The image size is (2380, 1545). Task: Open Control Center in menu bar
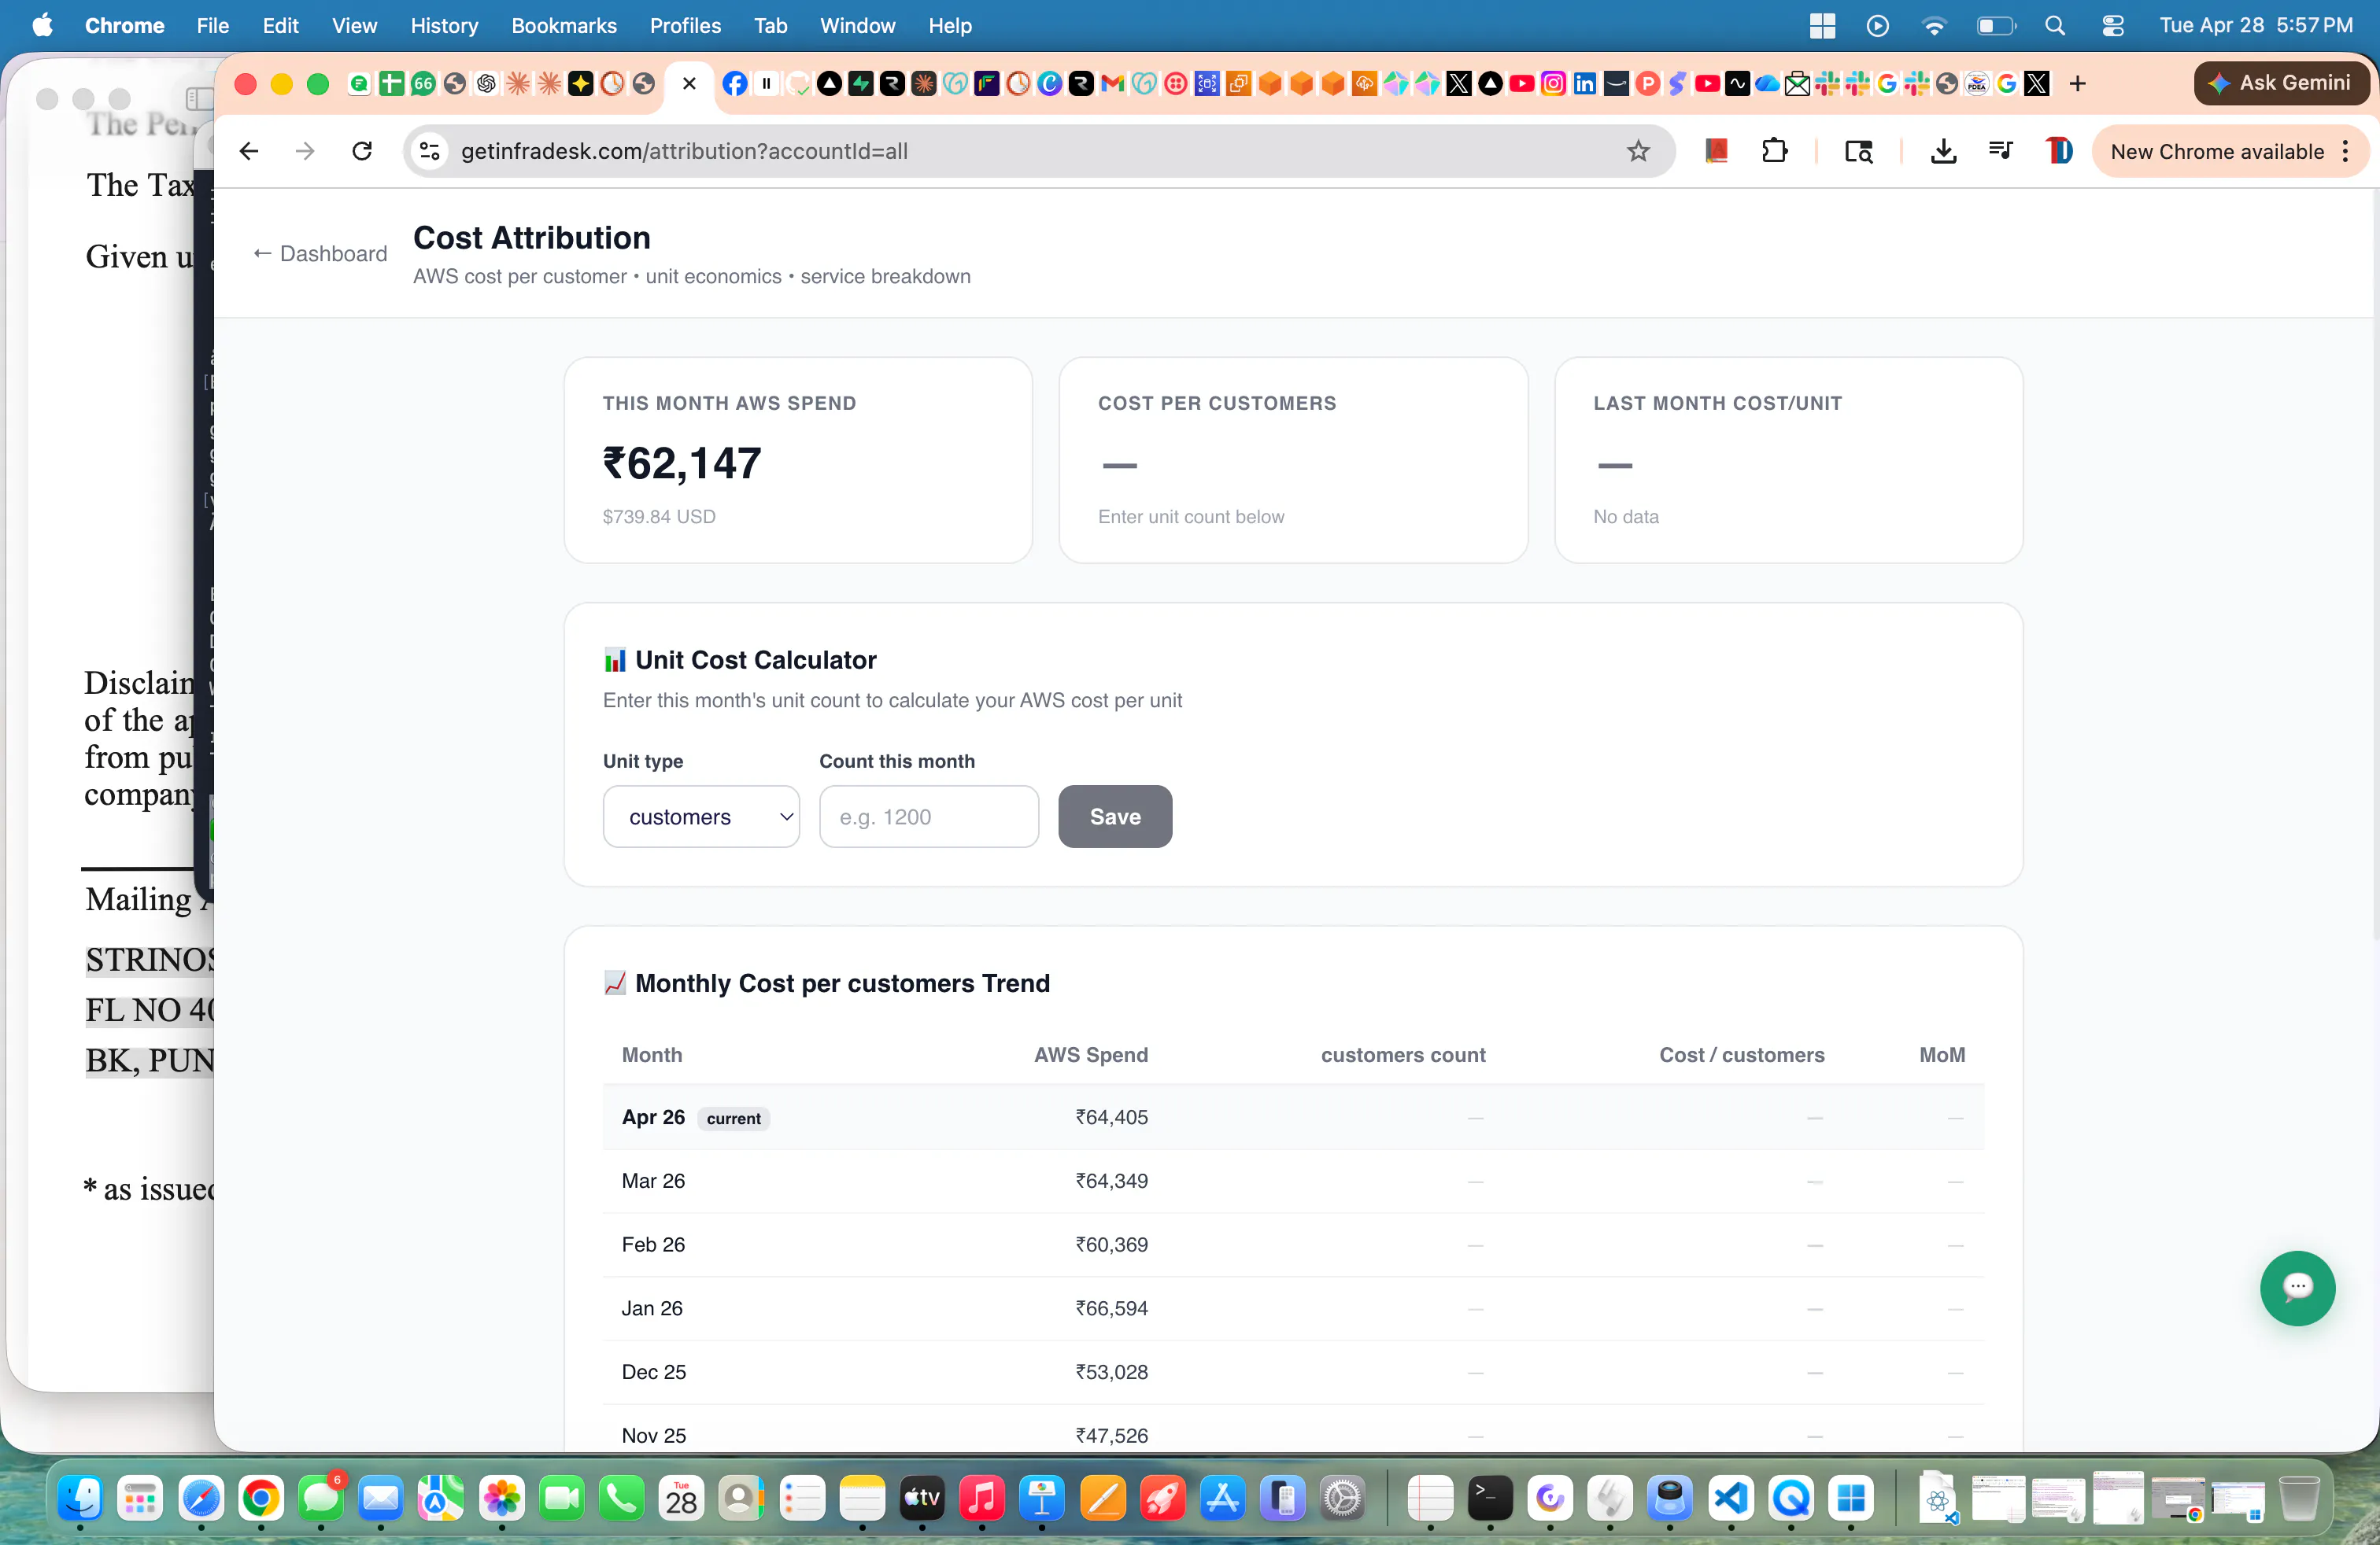point(2112,26)
